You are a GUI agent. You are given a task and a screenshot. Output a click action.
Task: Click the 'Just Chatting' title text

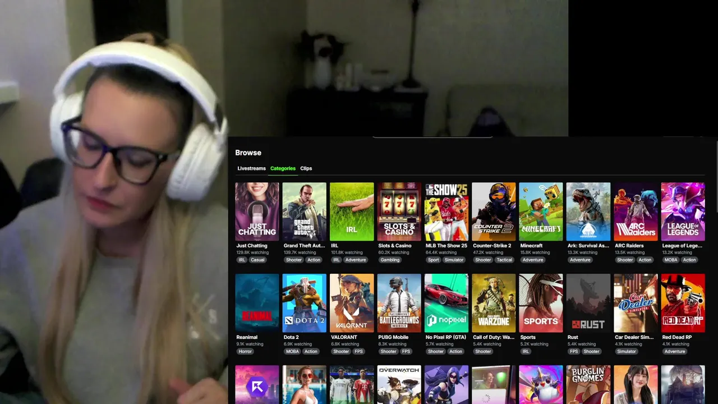tap(252, 246)
